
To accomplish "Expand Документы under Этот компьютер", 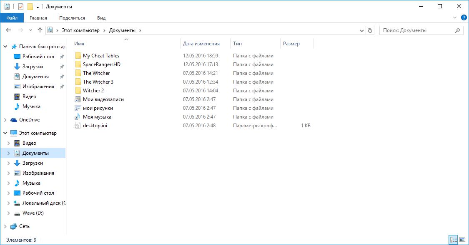I will (x=8, y=153).
